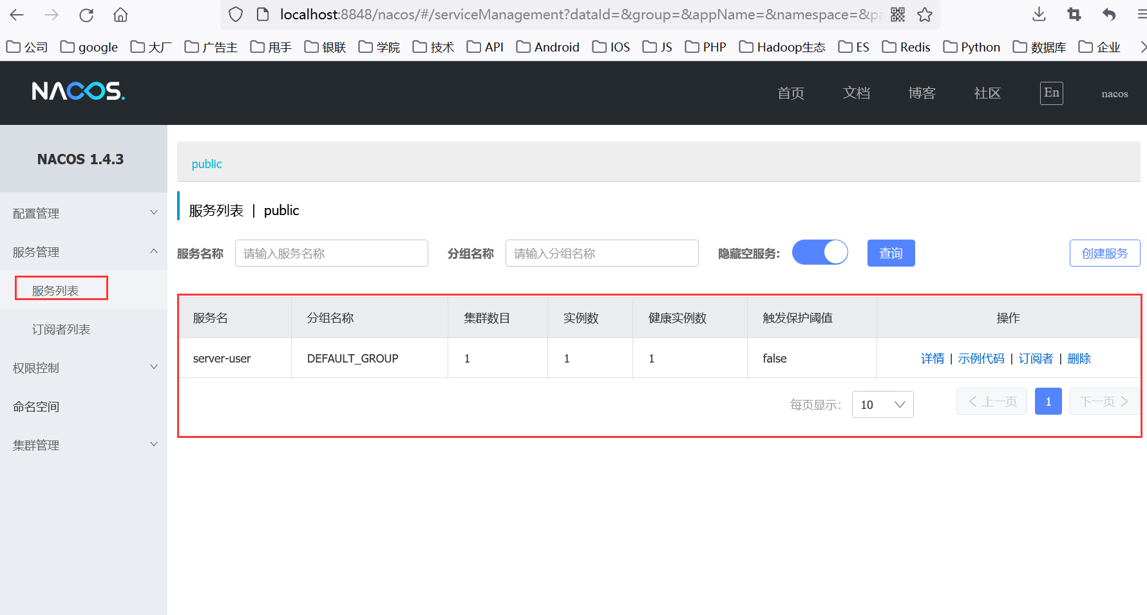Open the page size dropdown showing 10

(882, 404)
